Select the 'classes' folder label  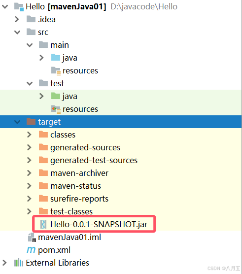[63, 135]
